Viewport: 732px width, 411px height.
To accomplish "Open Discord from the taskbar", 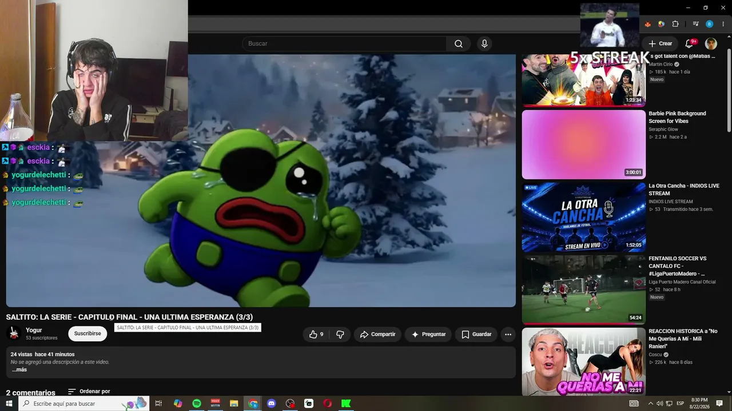I will pyautogui.click(x=272, y=404).
